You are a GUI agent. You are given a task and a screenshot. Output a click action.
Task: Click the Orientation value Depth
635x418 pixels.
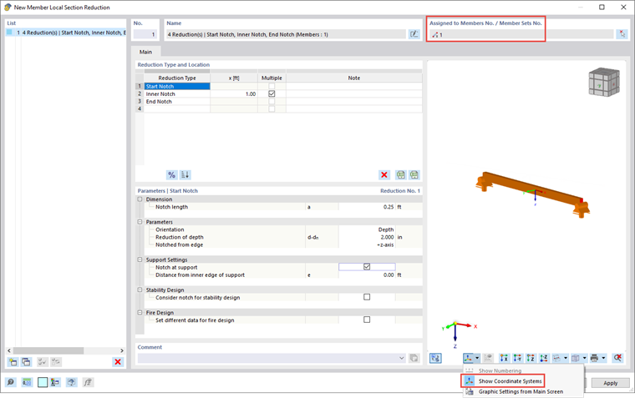(x=367, y=229)
